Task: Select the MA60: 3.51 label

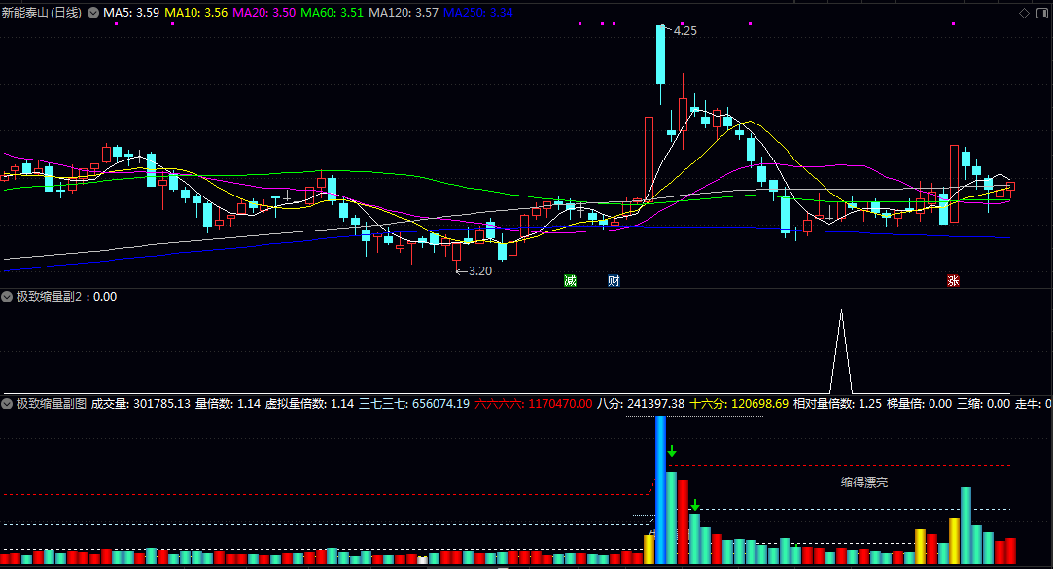Action: (332, 13)
